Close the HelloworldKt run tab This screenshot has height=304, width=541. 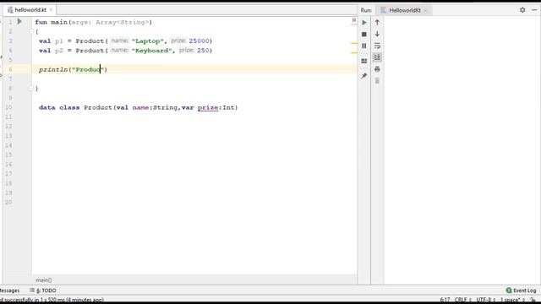pyautogui.click(x=425, y=10)
